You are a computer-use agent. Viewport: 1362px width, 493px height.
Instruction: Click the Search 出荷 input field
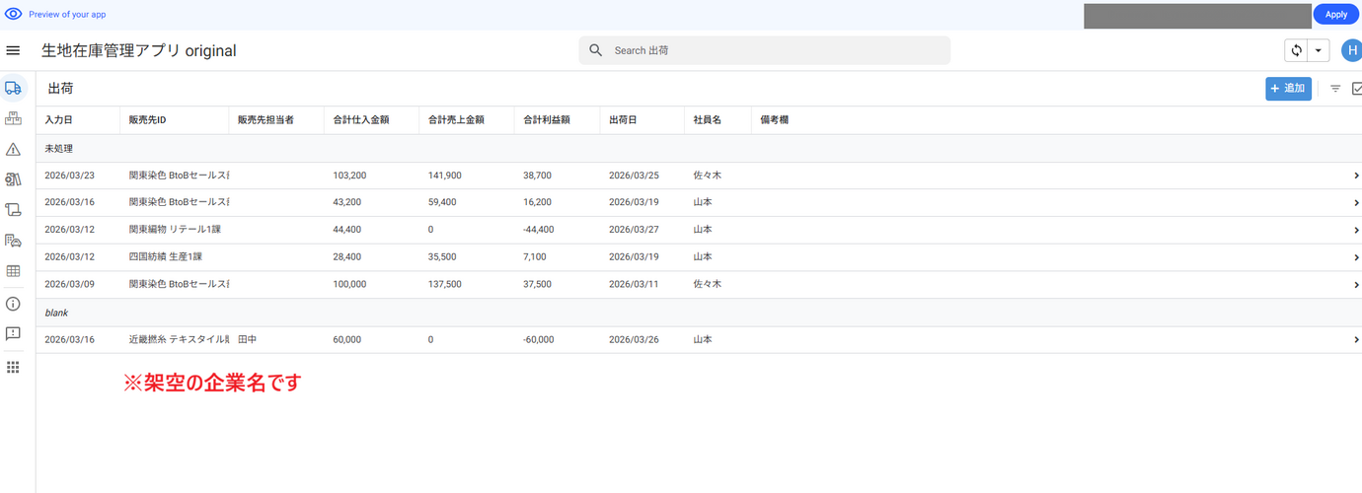(775, 50)
